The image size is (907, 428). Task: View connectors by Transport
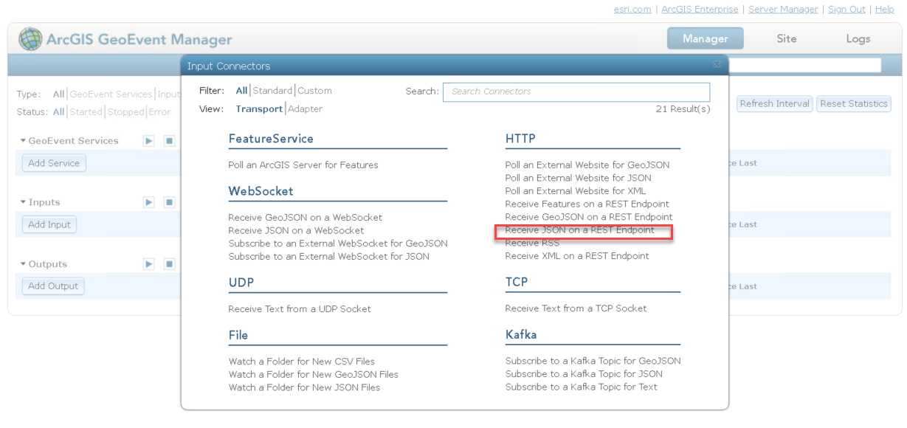pos(259,108)
